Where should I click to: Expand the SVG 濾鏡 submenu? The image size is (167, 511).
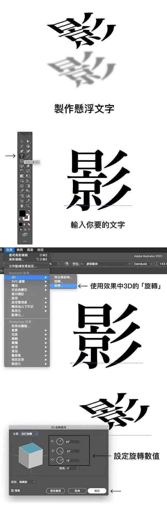click(27, 281)
